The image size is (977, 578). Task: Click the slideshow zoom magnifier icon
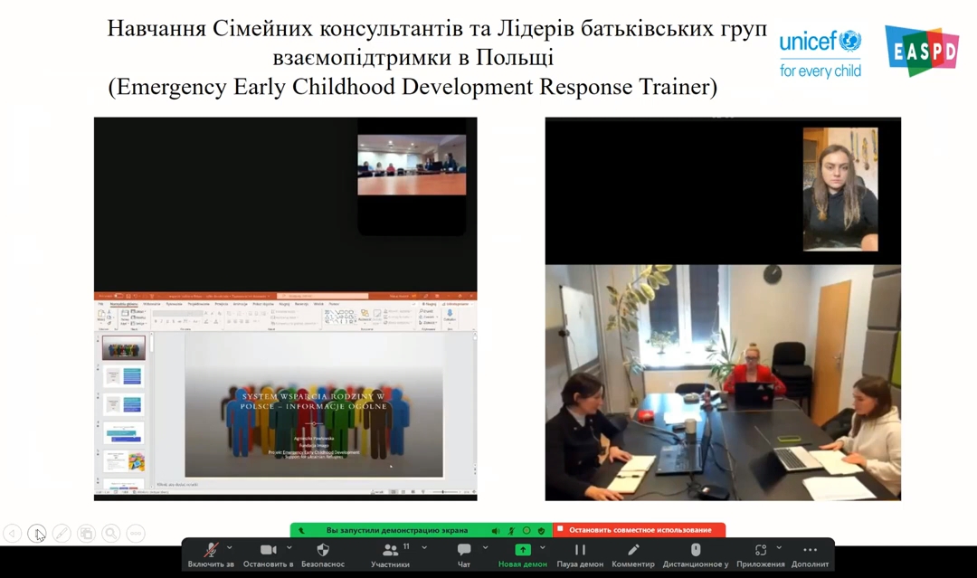(110, 534)
